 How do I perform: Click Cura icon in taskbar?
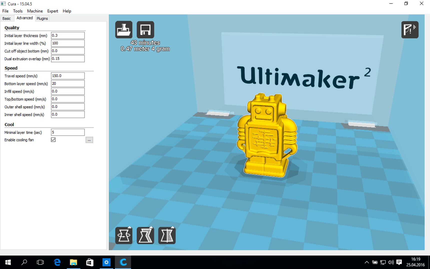[x=123, y=262]
